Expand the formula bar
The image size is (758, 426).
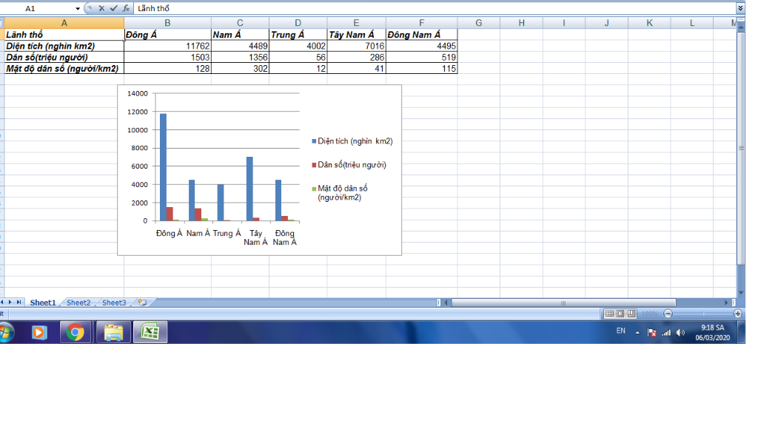740,8
